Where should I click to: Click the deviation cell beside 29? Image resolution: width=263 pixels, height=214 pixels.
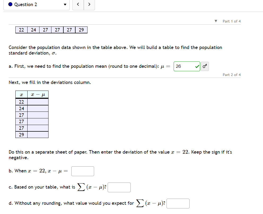(x=37, y=135)
